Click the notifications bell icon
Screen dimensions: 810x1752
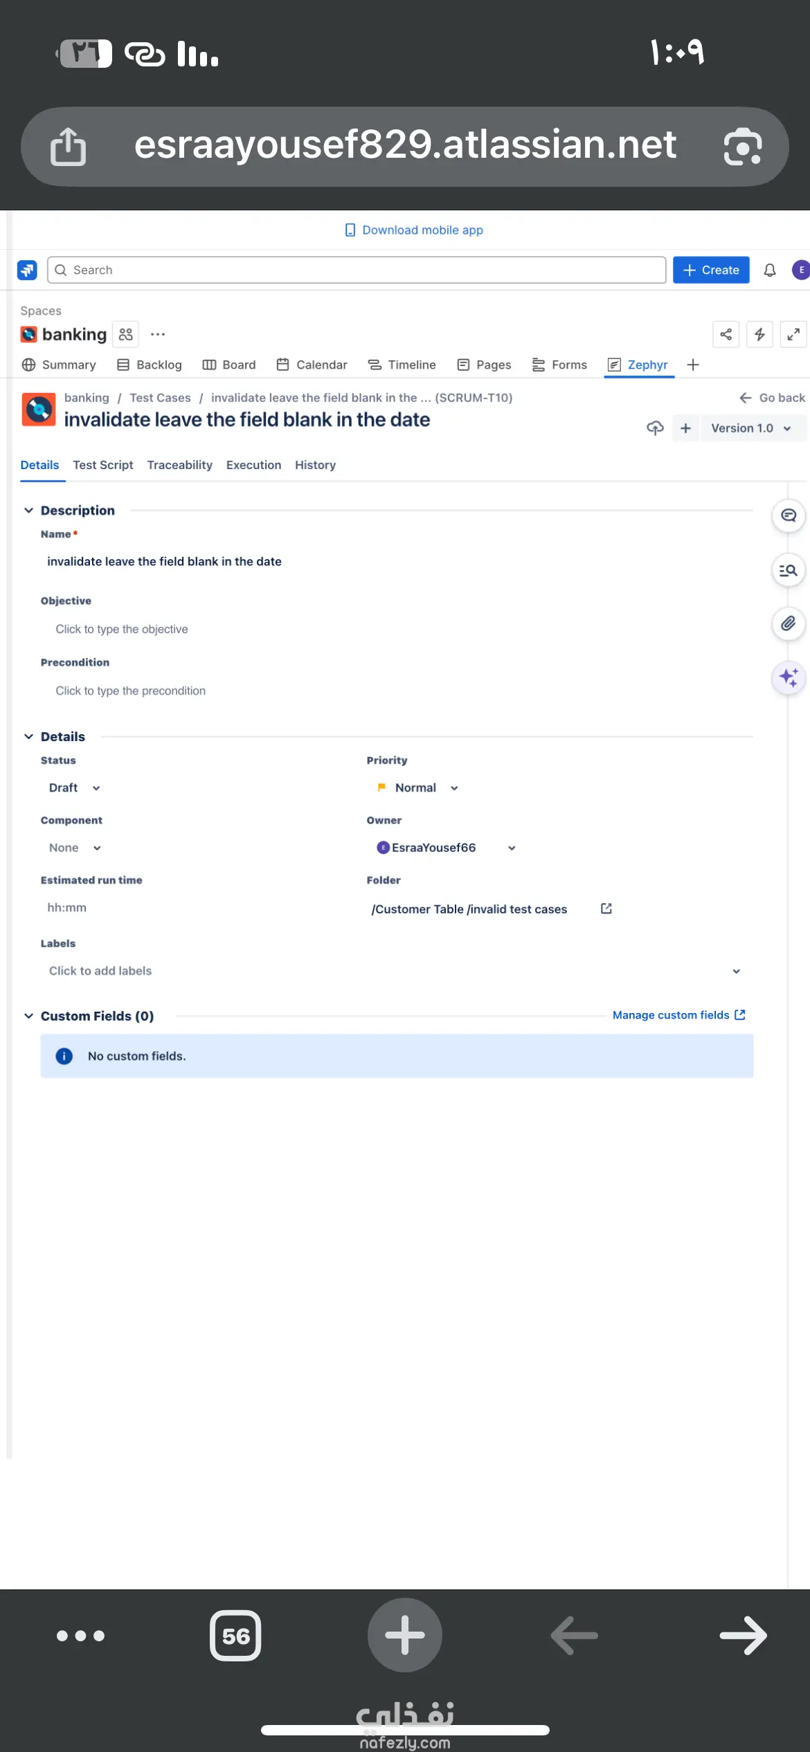(769, 270)
